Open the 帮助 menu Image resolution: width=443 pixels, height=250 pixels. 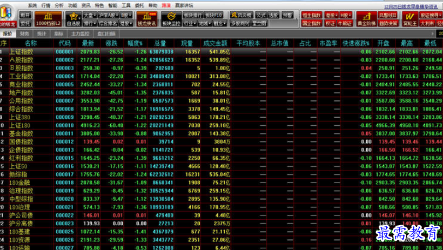[153, 5]
